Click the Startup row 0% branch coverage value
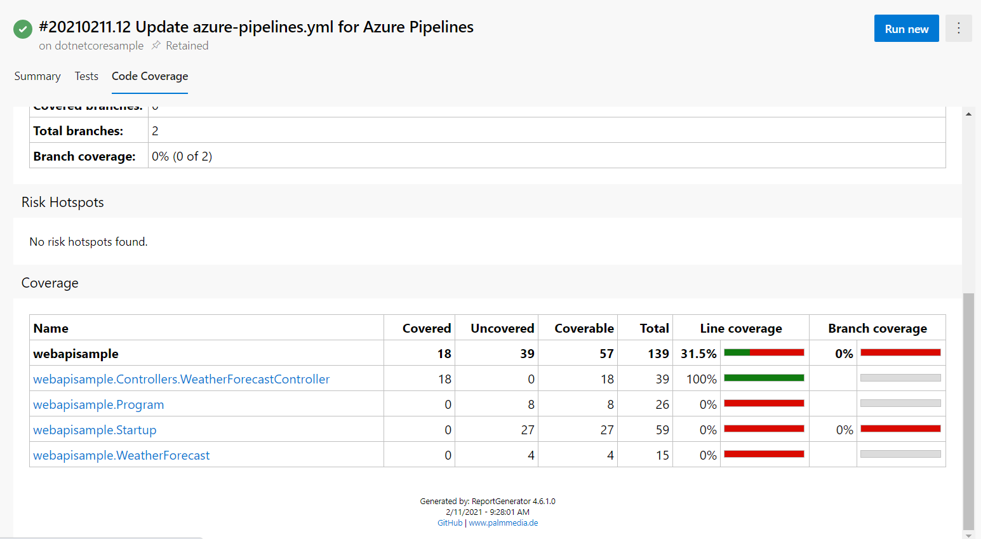981x539 pixels. (844, 430)
